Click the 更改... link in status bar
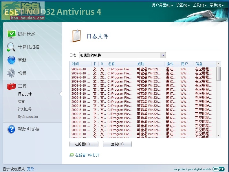Image resolution: width=229 pixels, height=172 pixels. (32, 169)
